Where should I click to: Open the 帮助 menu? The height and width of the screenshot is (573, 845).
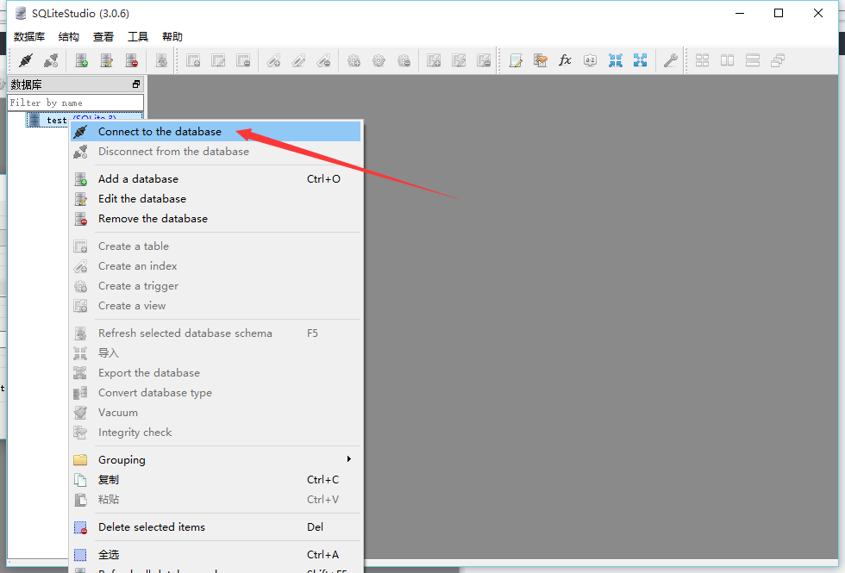tap(172, 36)
